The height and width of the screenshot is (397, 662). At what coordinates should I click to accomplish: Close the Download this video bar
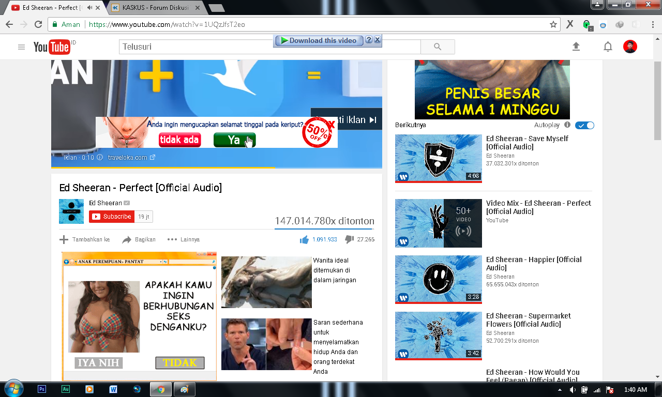[377, 40]
